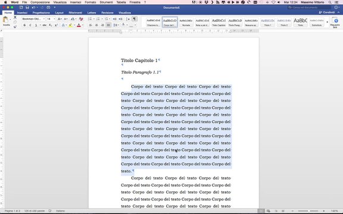Screen dimensions: 343x214
Task: Click the Titolo Capitolo 1 heading text
Action: coord(139,61)
